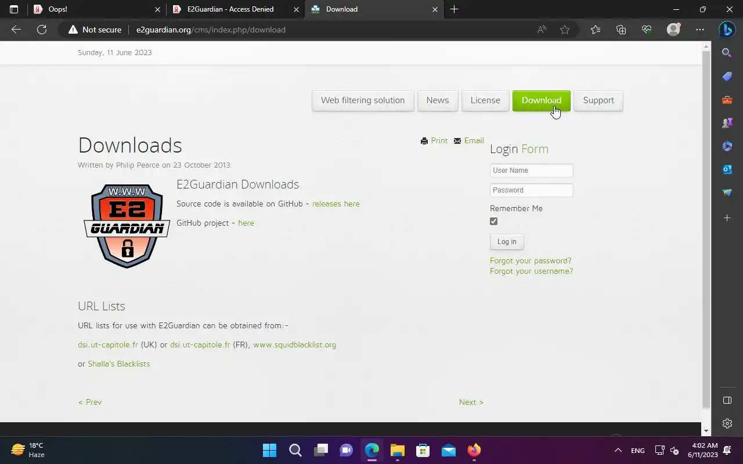Click the sidebar search icon

coord(727,53)
